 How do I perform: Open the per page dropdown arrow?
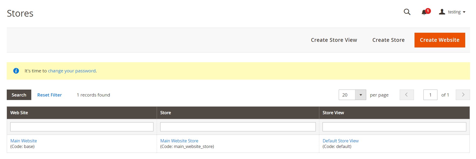(x=361, y=95)
